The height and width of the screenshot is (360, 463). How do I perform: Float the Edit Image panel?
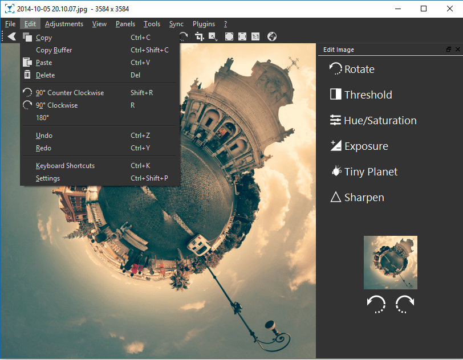coord(449,50)
